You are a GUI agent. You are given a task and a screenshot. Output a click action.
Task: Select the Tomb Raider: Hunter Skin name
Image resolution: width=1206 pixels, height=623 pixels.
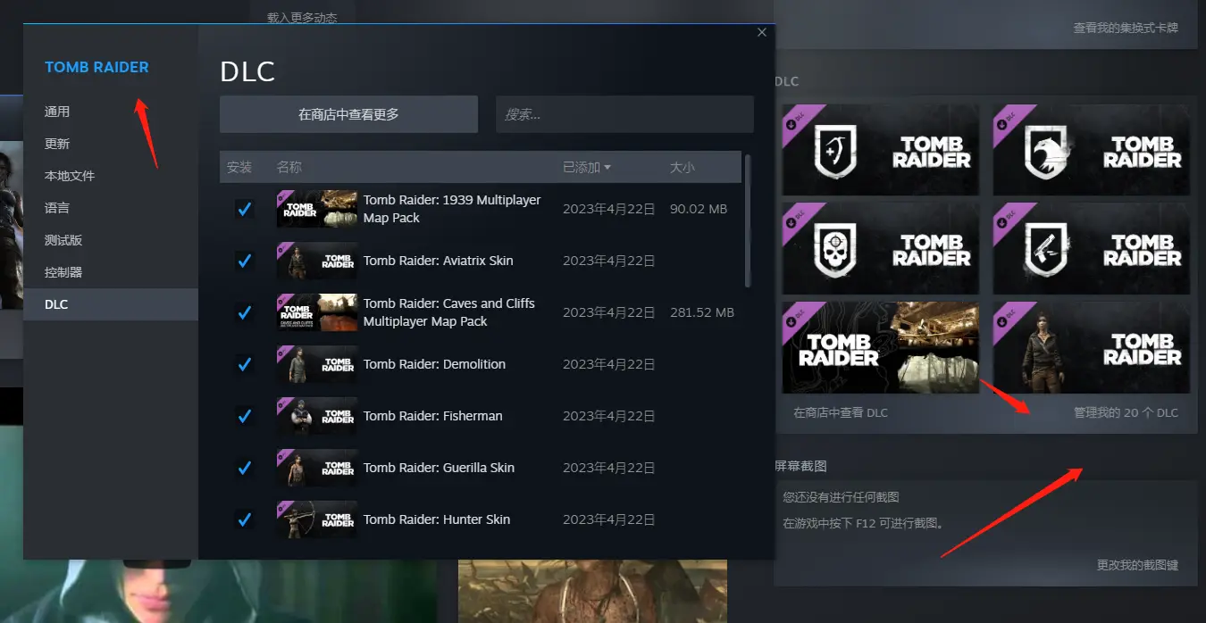click(437, 519)
